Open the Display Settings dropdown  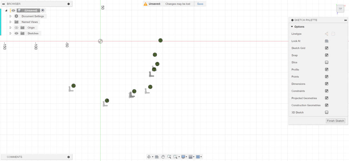coord(184,157)
